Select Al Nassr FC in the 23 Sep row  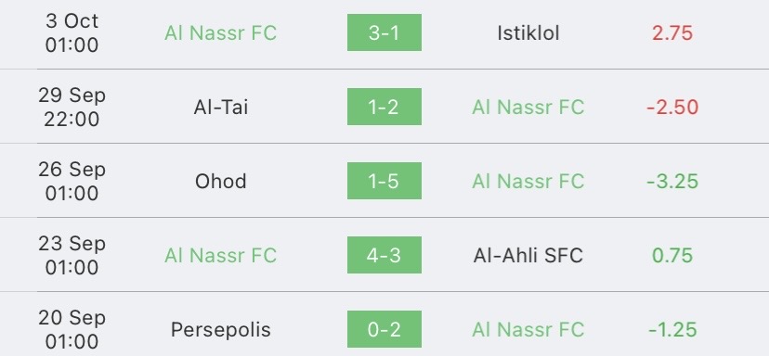coord(221,255)
